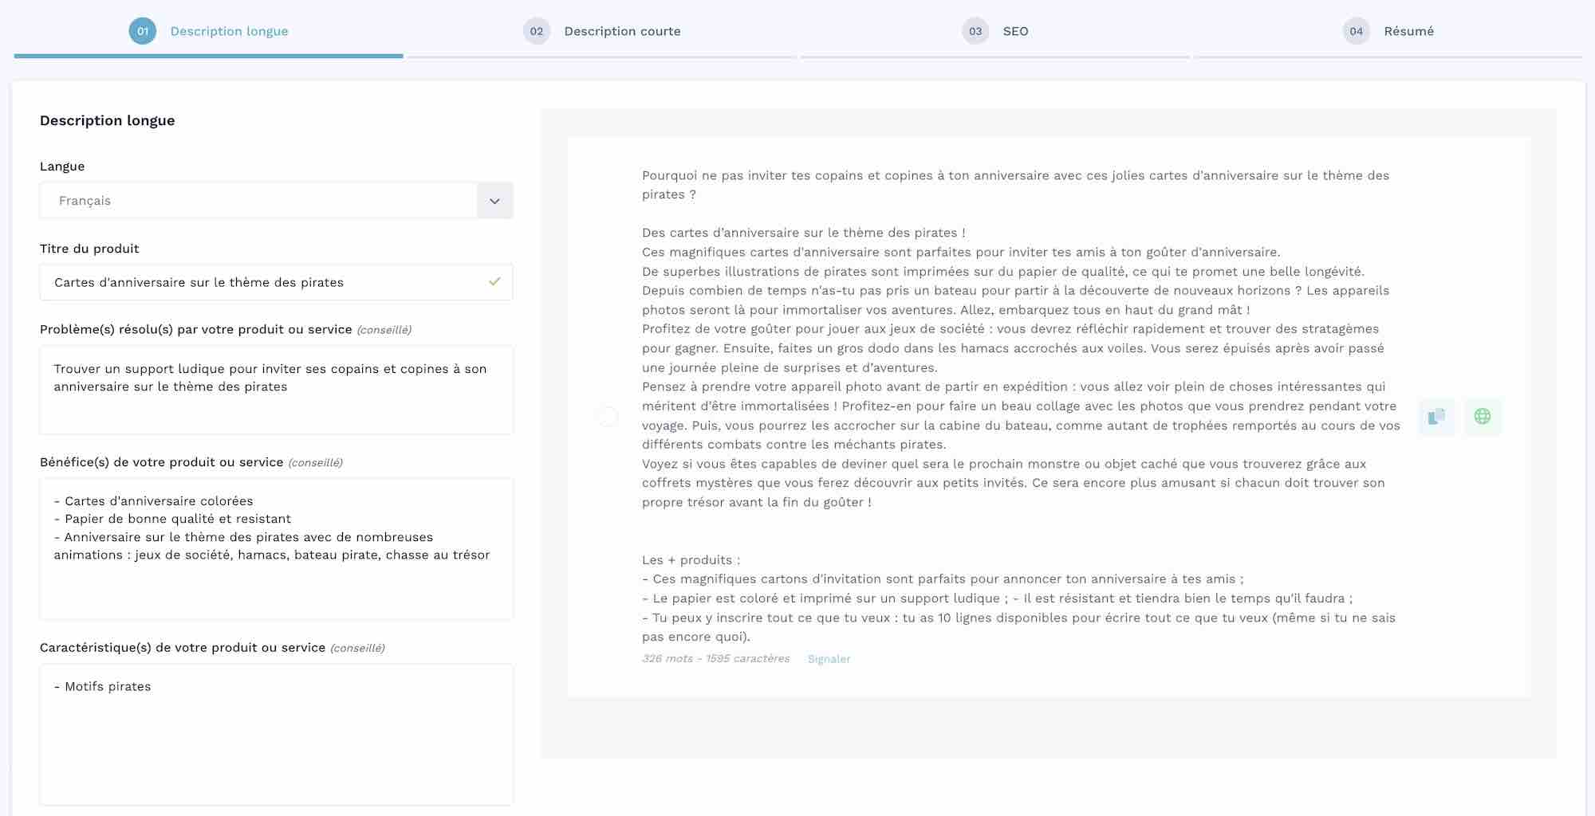Click the green globe translation icon
This screenshot has width=1595, height=816.
pos(1483,416)
